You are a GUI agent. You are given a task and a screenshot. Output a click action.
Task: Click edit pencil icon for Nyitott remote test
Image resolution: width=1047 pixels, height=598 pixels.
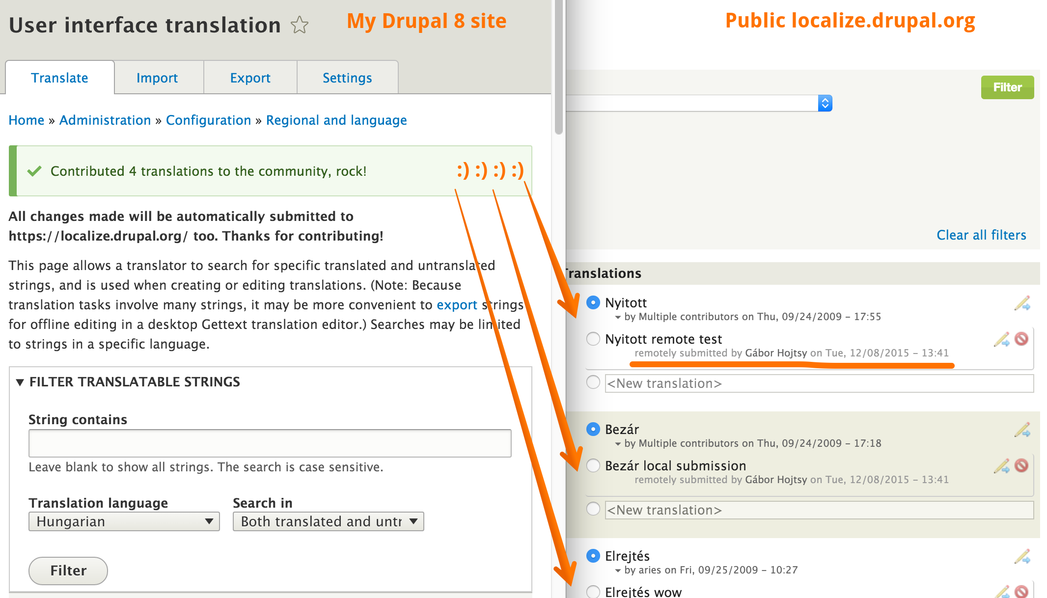pos(1002,340)
